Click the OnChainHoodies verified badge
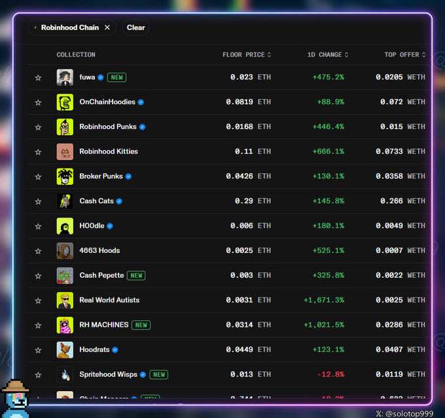Image resolution: width=445 pixels, height=418 pixels. (141, 102)
